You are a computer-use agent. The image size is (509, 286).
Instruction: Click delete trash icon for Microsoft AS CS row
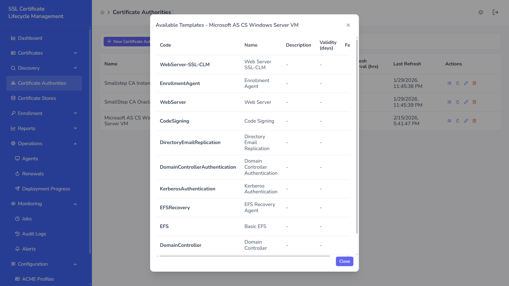(x=474, y=121)
